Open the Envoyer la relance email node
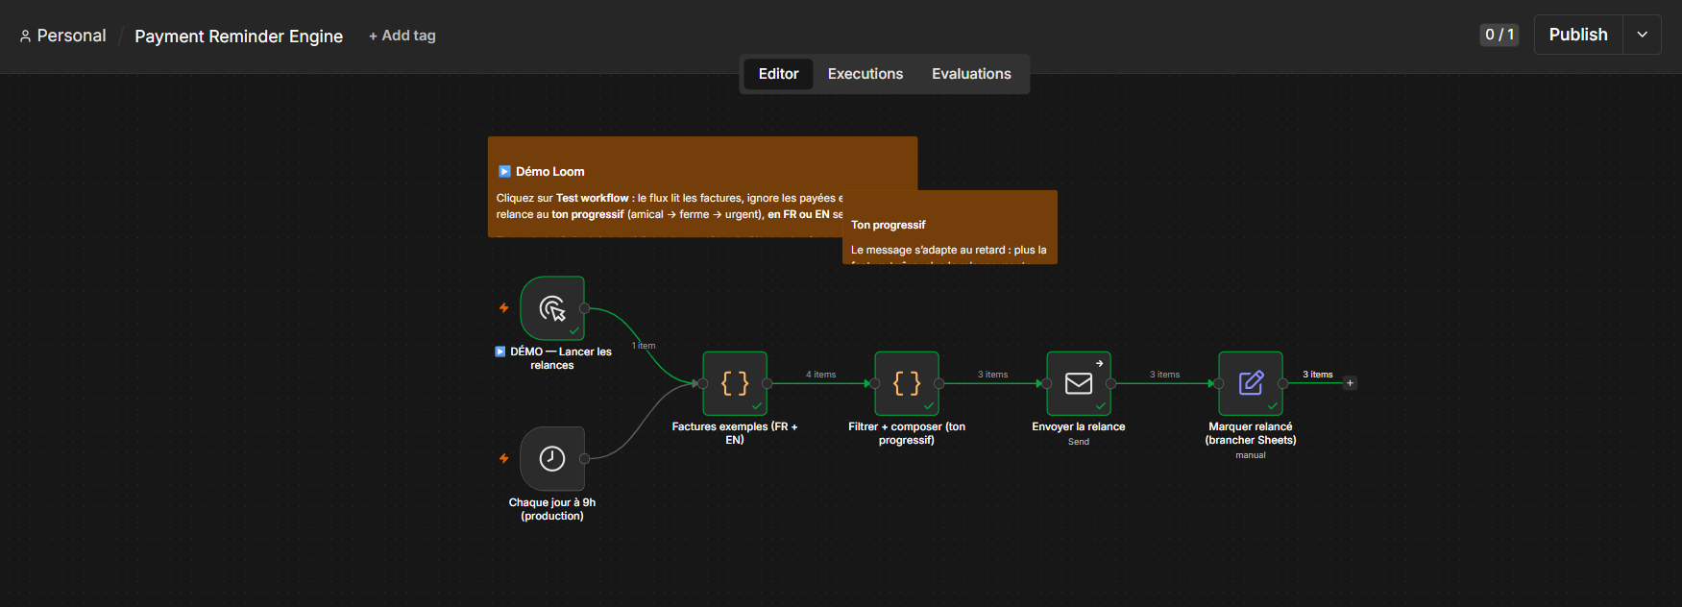This screenshot has height=607, width=1682. coord(1079,383)
